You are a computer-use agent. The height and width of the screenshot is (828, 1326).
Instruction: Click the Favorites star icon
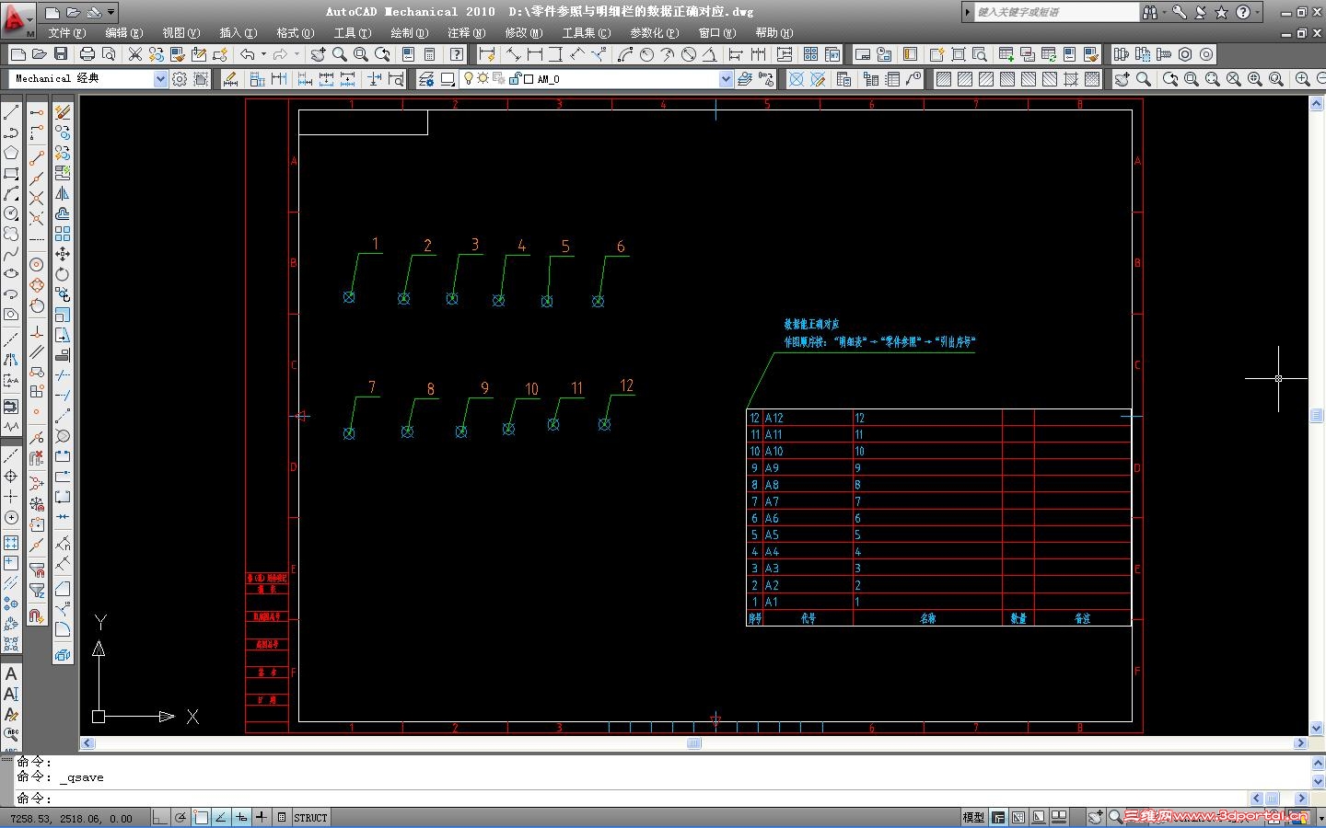pyautogui.click(x=1221, y=12)
